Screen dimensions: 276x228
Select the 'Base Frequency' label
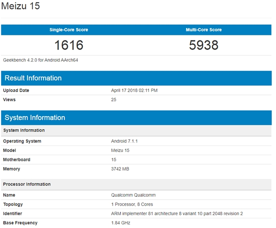coord(20,223)
